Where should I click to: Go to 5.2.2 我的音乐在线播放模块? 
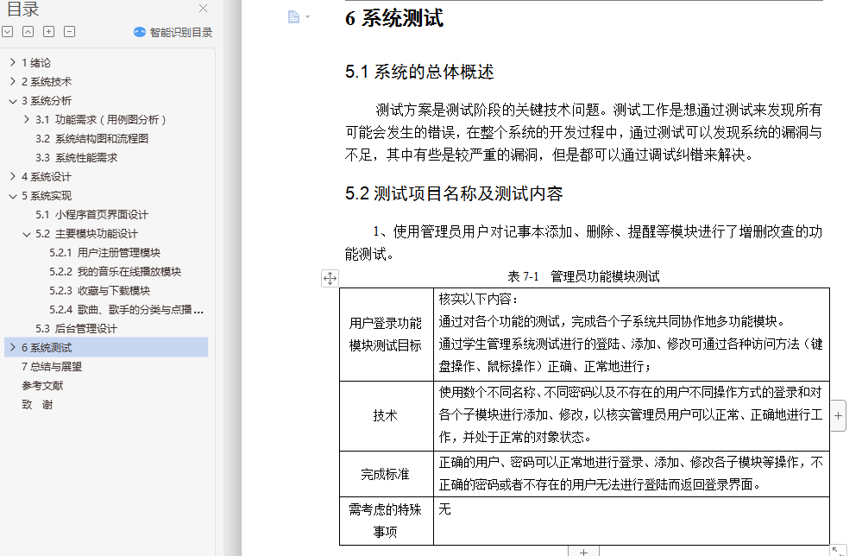tap(116, 272)
